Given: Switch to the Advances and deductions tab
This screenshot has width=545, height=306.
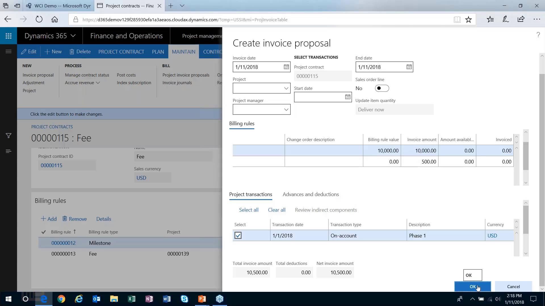Looking at the screenshot, I should (x=311, y=194).
